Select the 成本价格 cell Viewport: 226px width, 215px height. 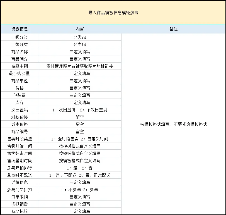(x=20, y=124)
